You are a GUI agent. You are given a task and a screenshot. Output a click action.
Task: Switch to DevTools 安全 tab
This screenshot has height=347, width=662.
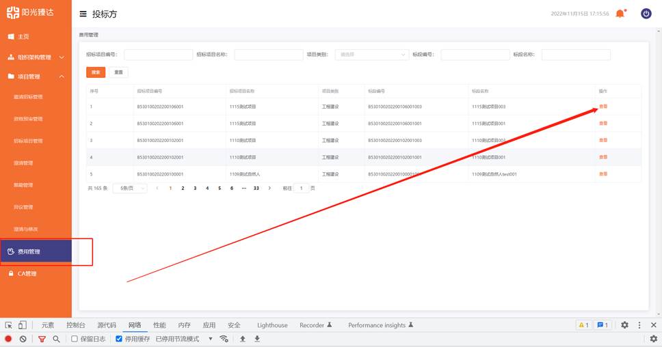(234, 325)
